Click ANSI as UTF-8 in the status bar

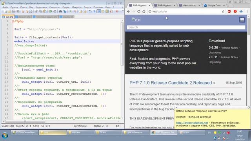(x=101, y=126)
